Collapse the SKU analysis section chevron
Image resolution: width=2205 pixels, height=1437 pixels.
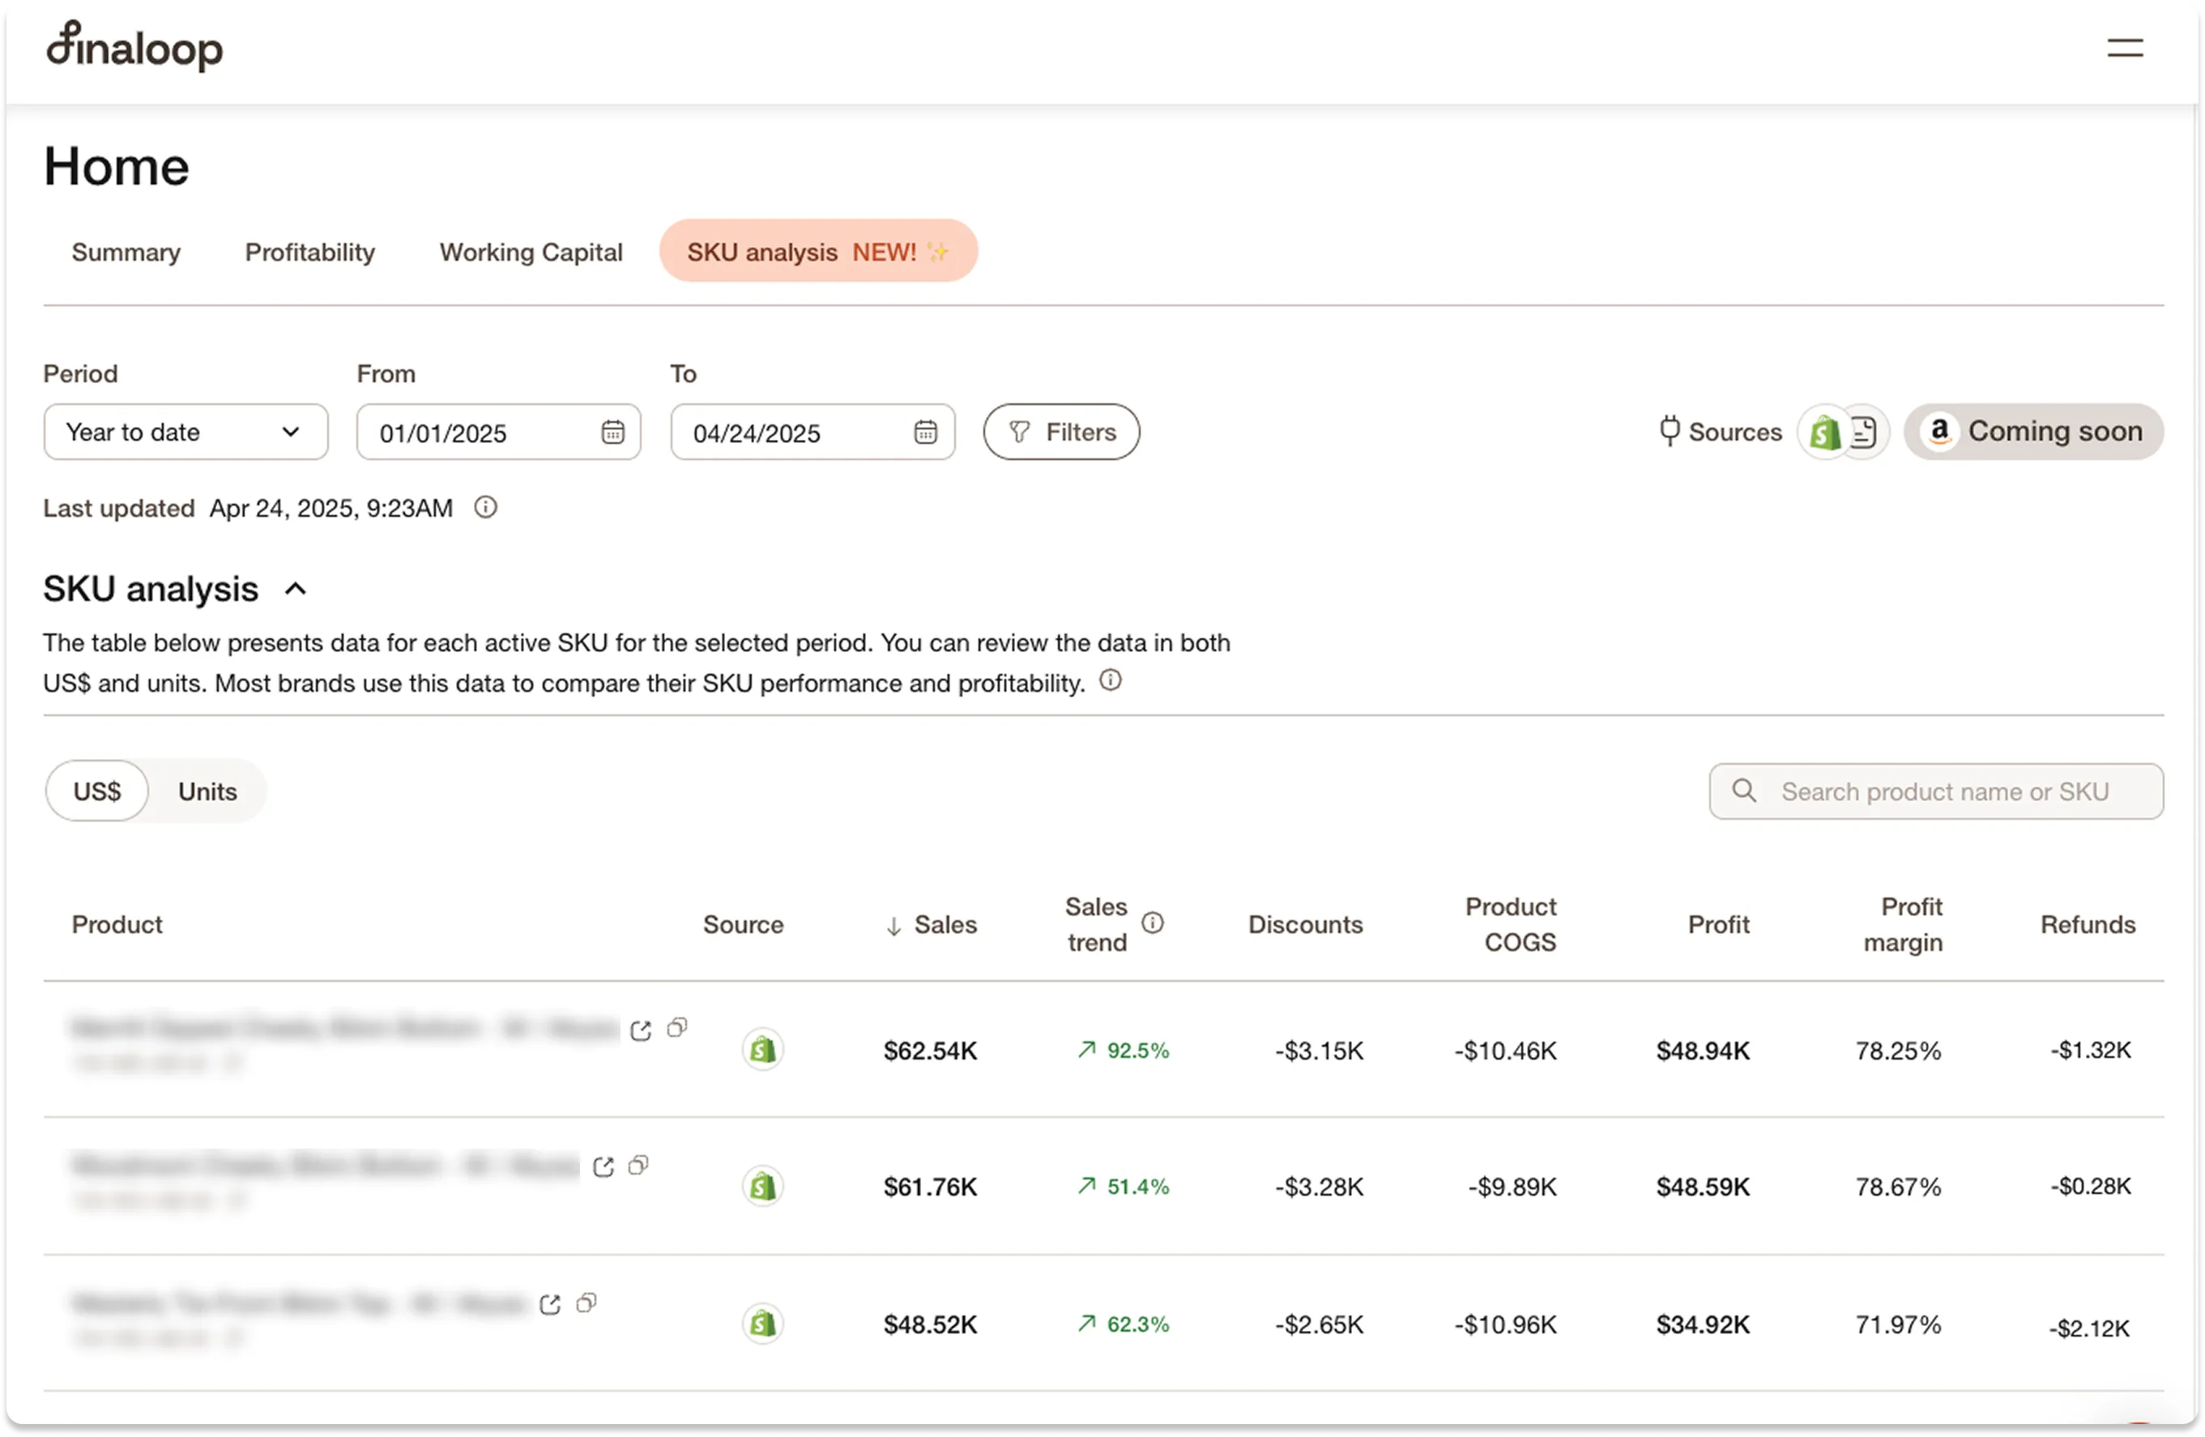point(296,589)
